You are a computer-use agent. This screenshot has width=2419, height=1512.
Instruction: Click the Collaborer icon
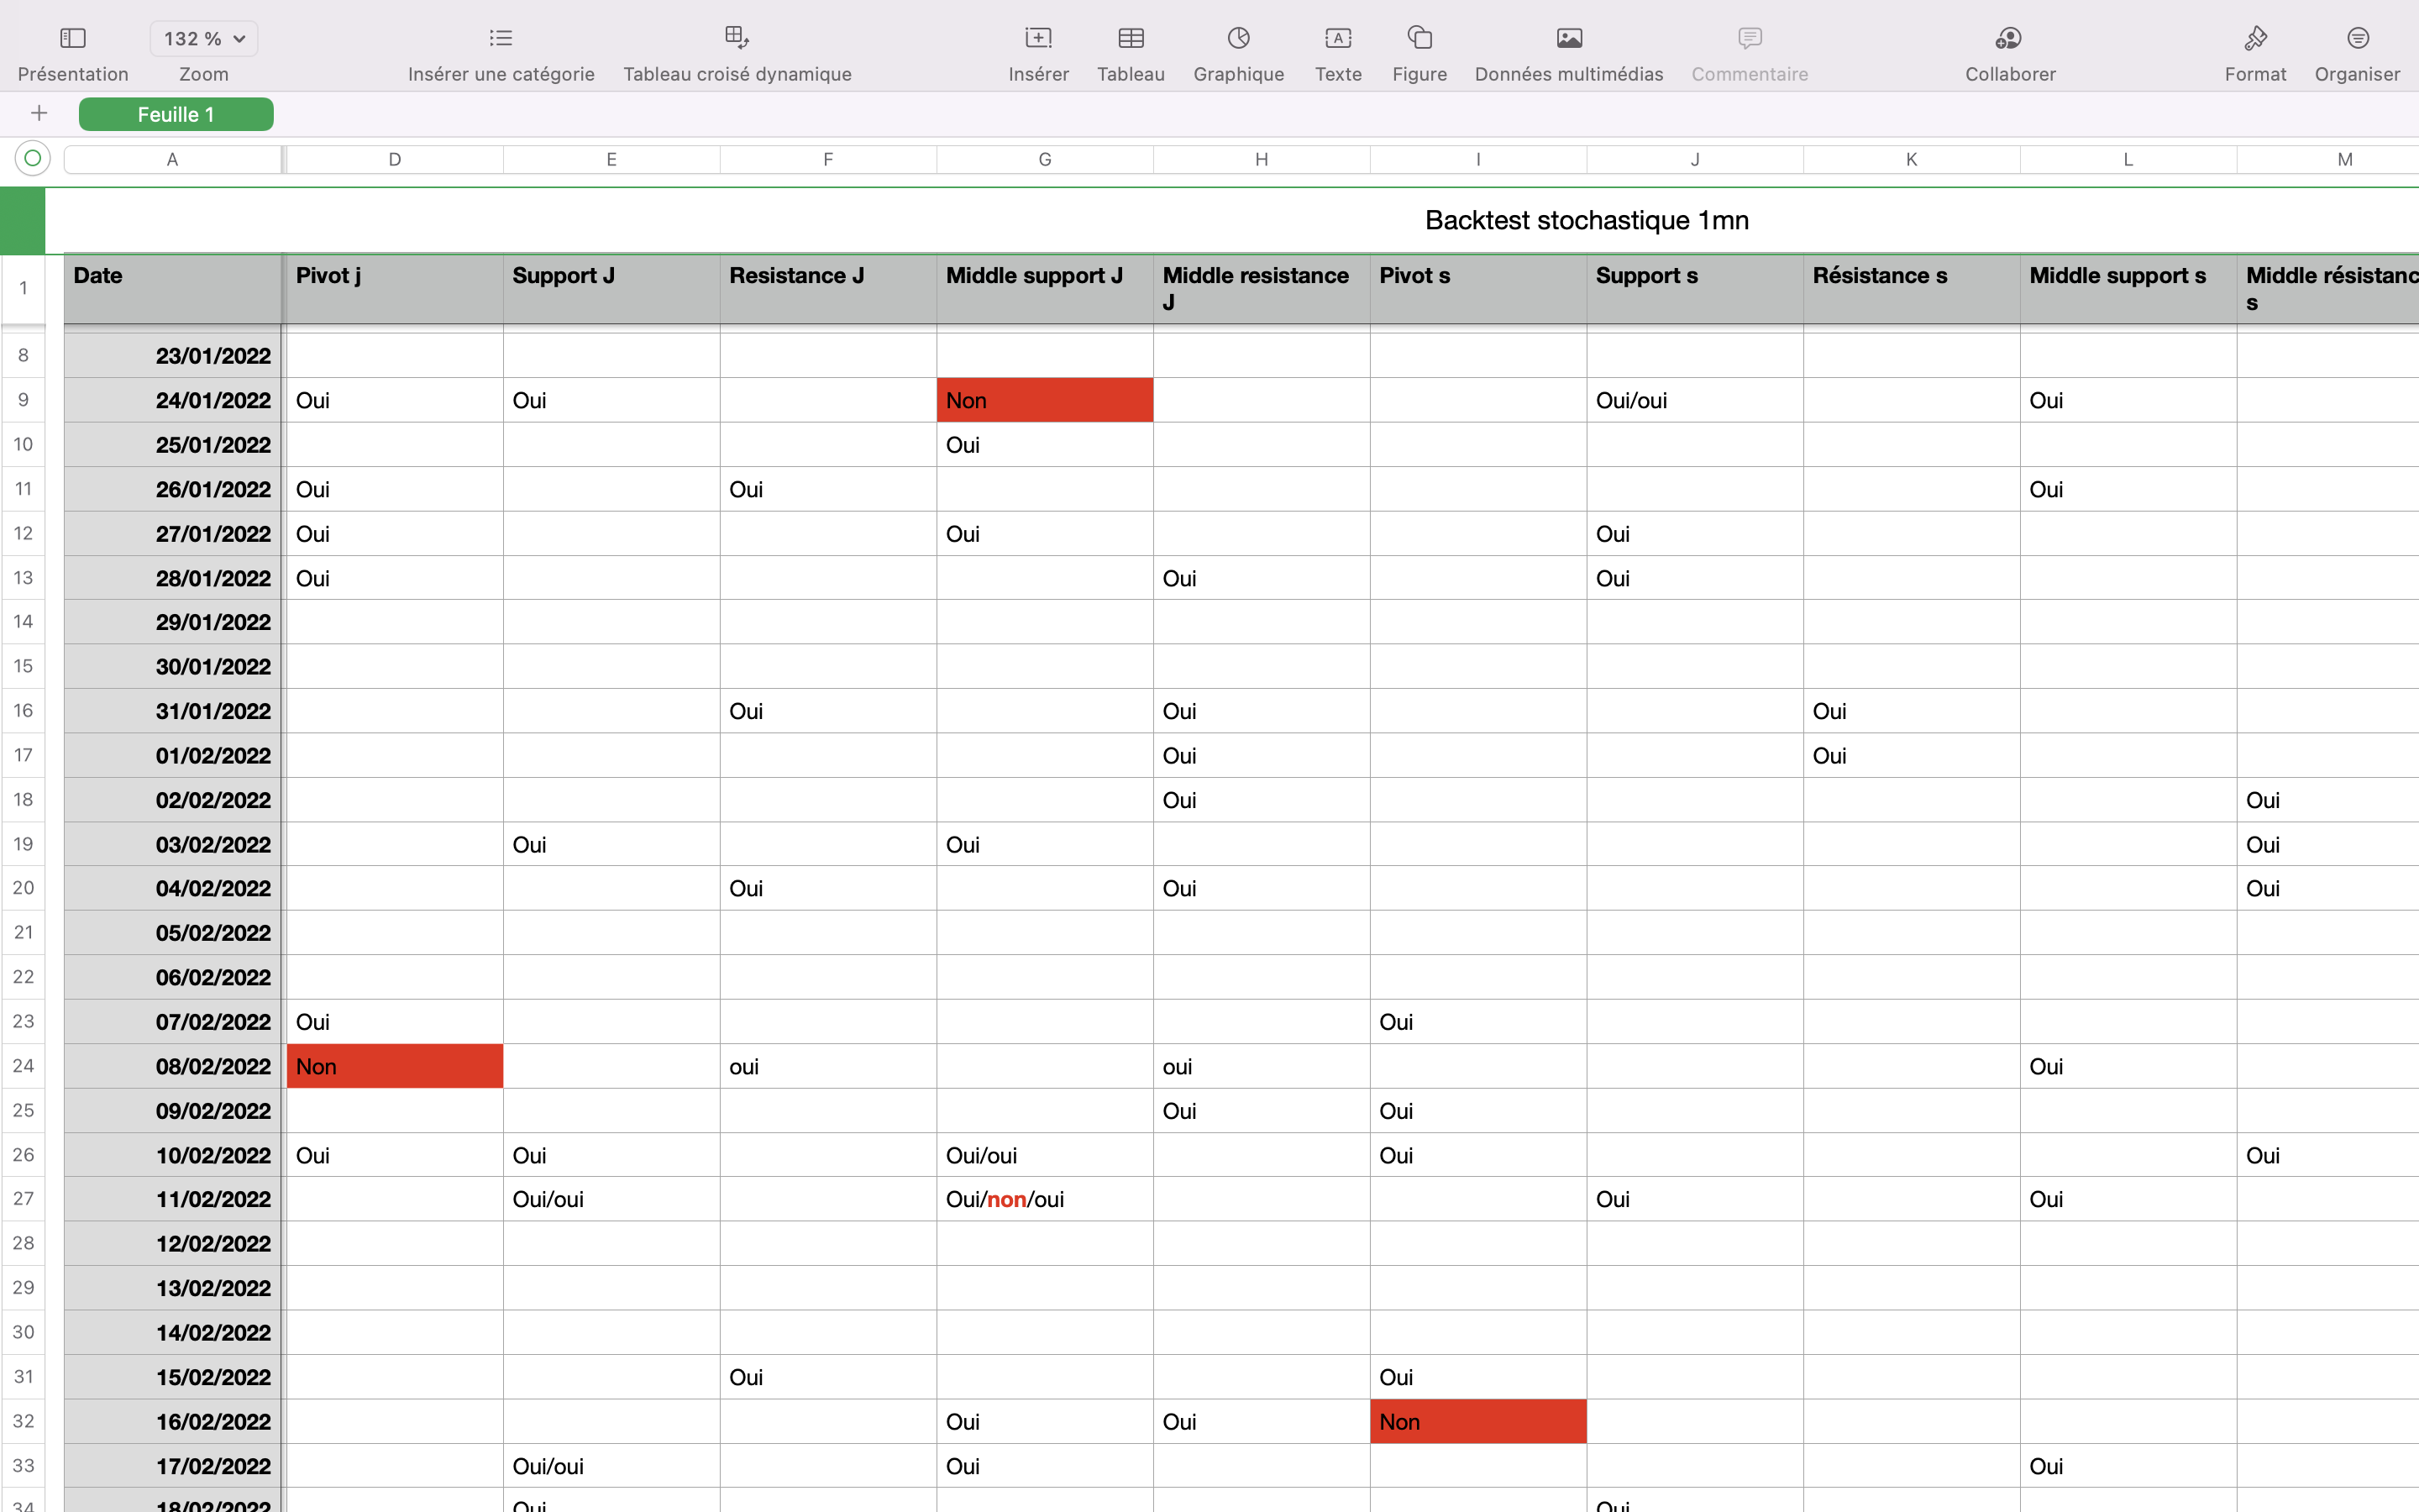click(2009, 39)
